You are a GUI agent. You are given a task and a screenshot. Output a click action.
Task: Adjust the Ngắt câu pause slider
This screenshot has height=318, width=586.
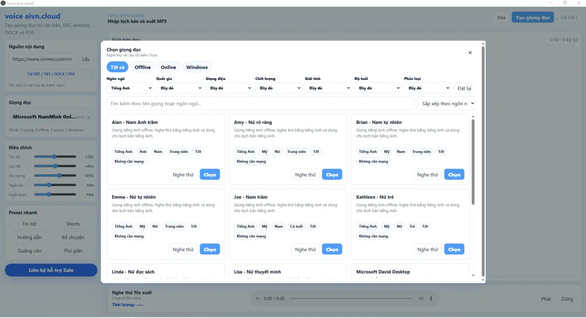[55, 185]
